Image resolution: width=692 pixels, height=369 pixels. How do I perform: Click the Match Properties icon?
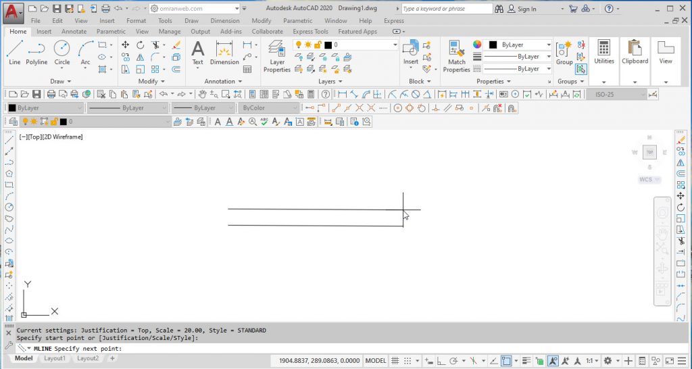click(x=457, y=55)
